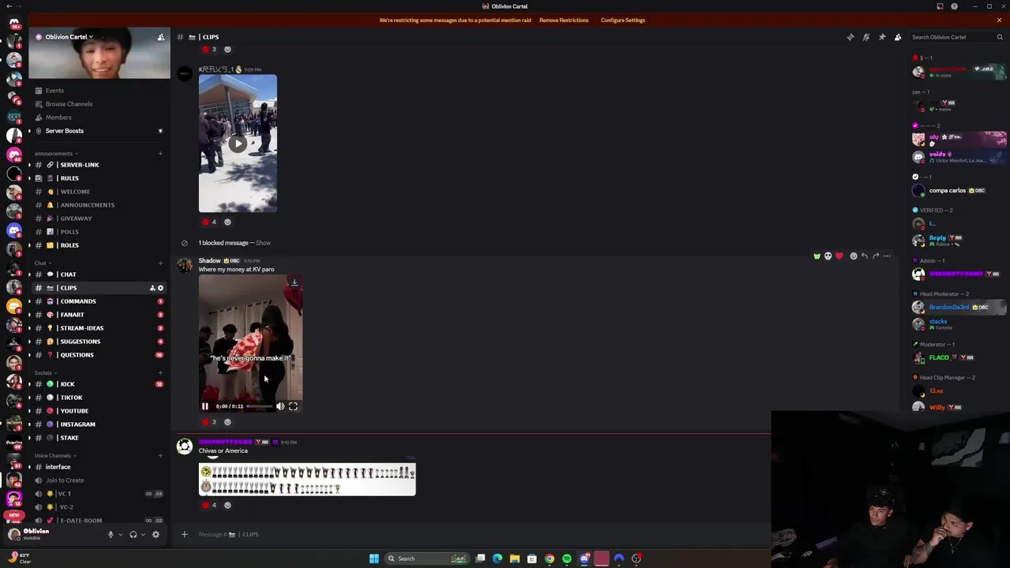
Task: Enter fullscreen on Shadow video
Action: [x=293, y=406]
